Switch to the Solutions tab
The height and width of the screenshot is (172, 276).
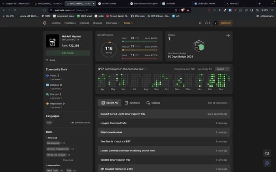(x=132, y=103)
